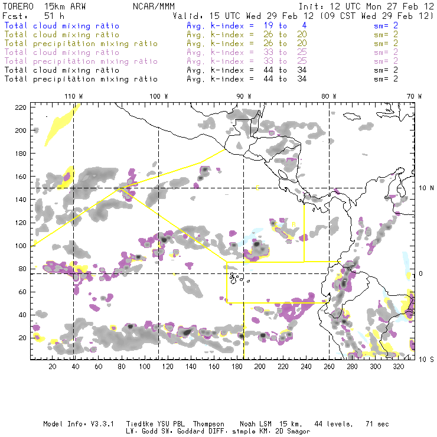This screenshot has height=437, width=437.
Task: Click the "Noah LSM" model info text
Action: click(x=255, y=424)
